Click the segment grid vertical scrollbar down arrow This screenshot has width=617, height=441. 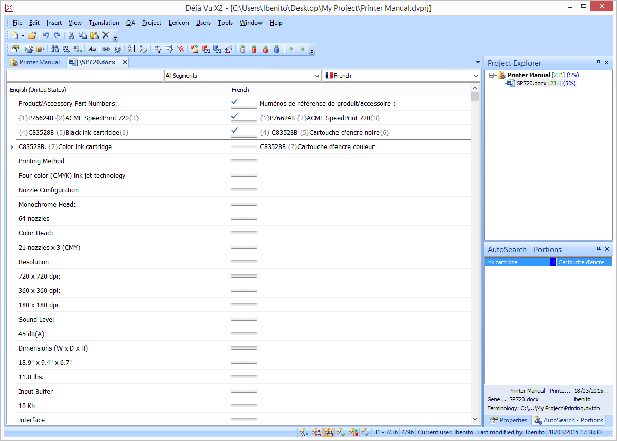(475, 419)
